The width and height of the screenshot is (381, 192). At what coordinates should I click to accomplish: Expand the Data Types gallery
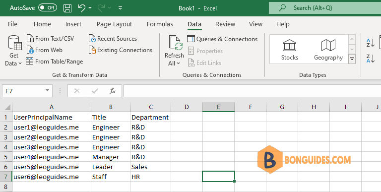(352, 59)
